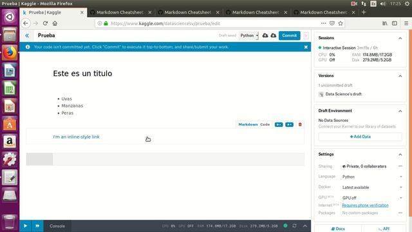Switch the cell to Markdown type
The image size is (412, 232).
(248, 124)
